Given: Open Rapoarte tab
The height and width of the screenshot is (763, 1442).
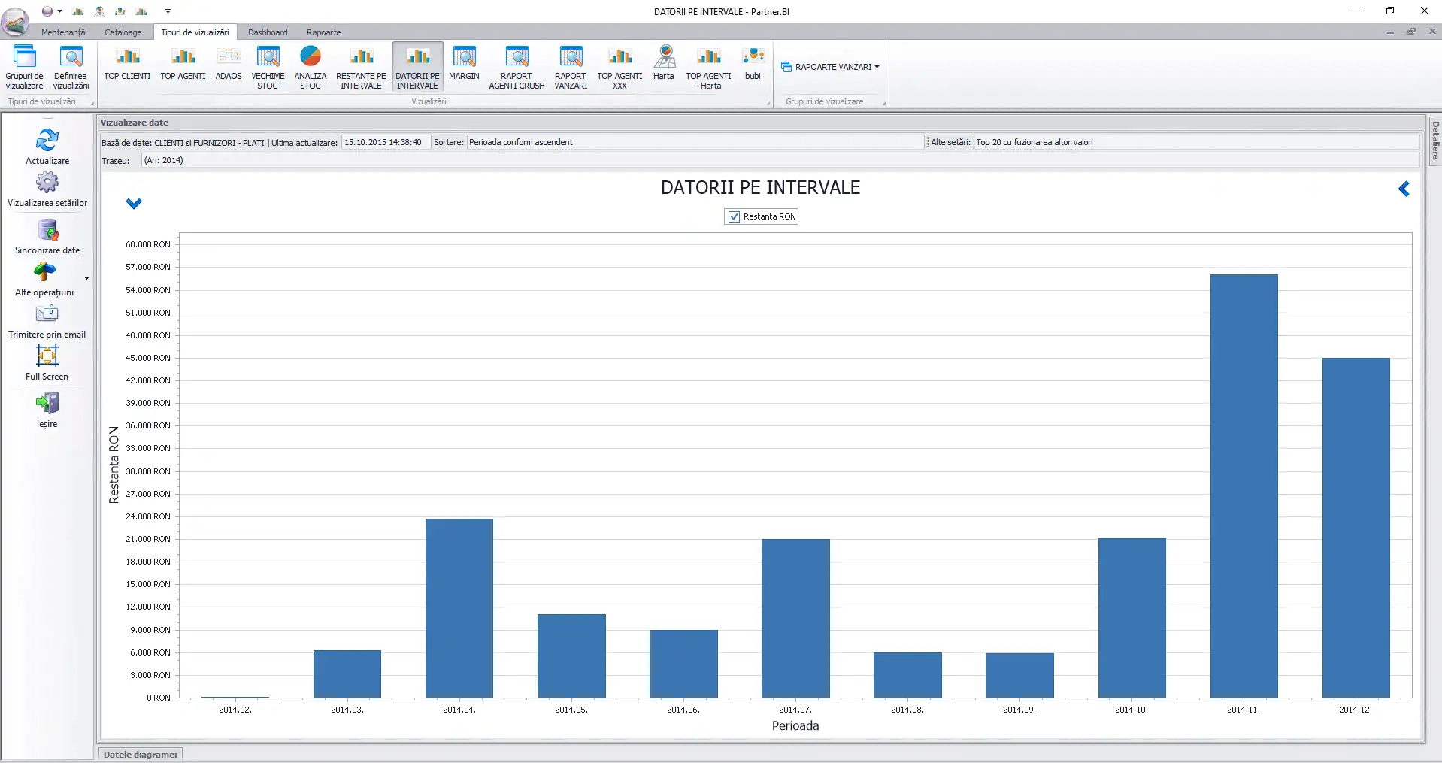Looking at the screenshot, I should (324, 32).
